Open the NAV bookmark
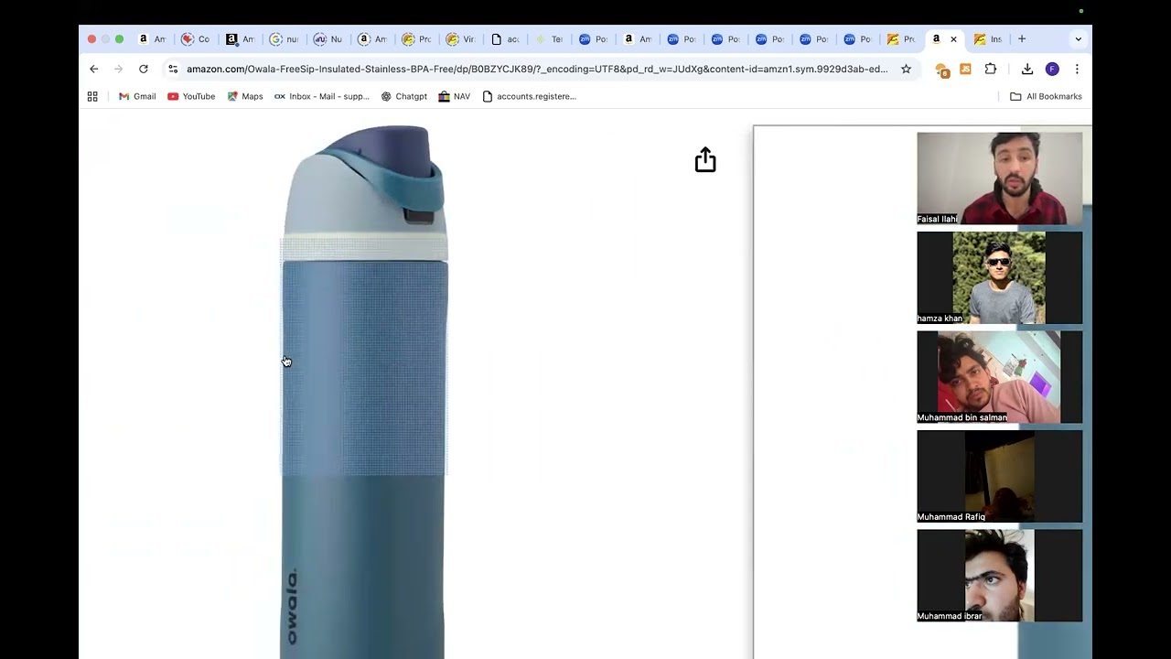 pos(455,96)
